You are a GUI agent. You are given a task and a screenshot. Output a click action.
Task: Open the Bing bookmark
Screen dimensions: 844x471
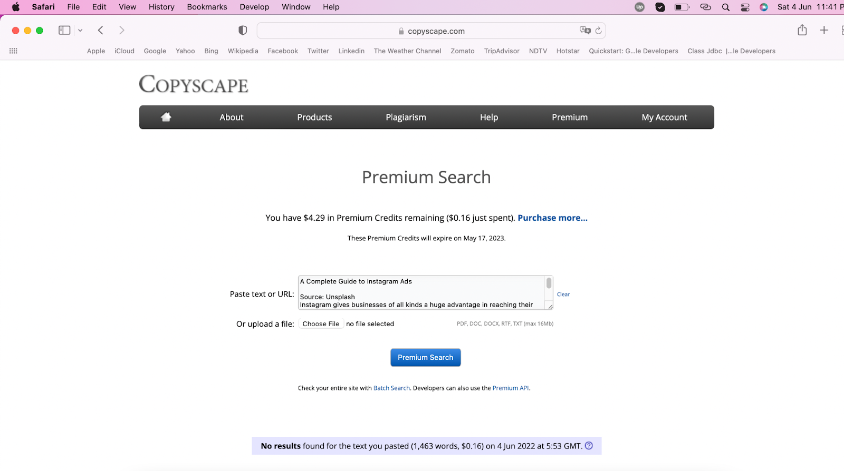(x=211, y=51)
